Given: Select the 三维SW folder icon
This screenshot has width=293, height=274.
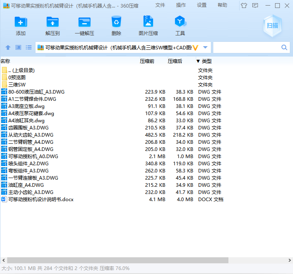Looking at the screenshot, I should pos(4,84).
